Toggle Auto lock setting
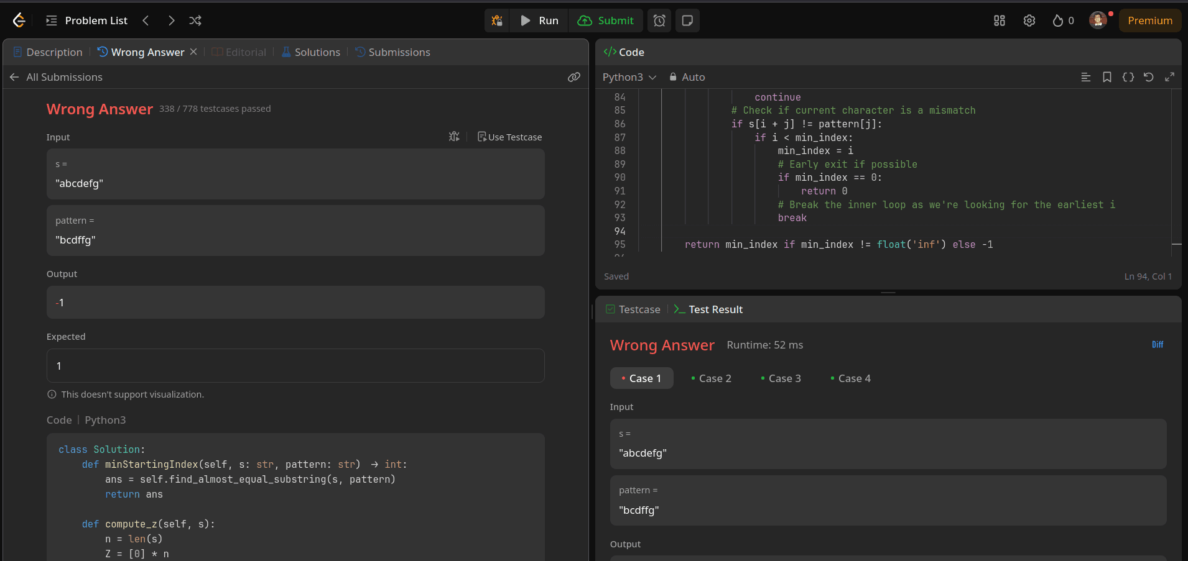The width and height of the screenshot is (1188, 561). pos(687,77)
